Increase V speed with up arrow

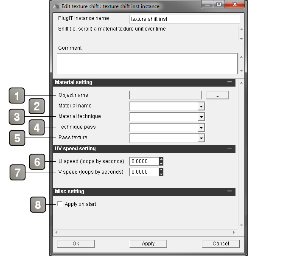161,170
